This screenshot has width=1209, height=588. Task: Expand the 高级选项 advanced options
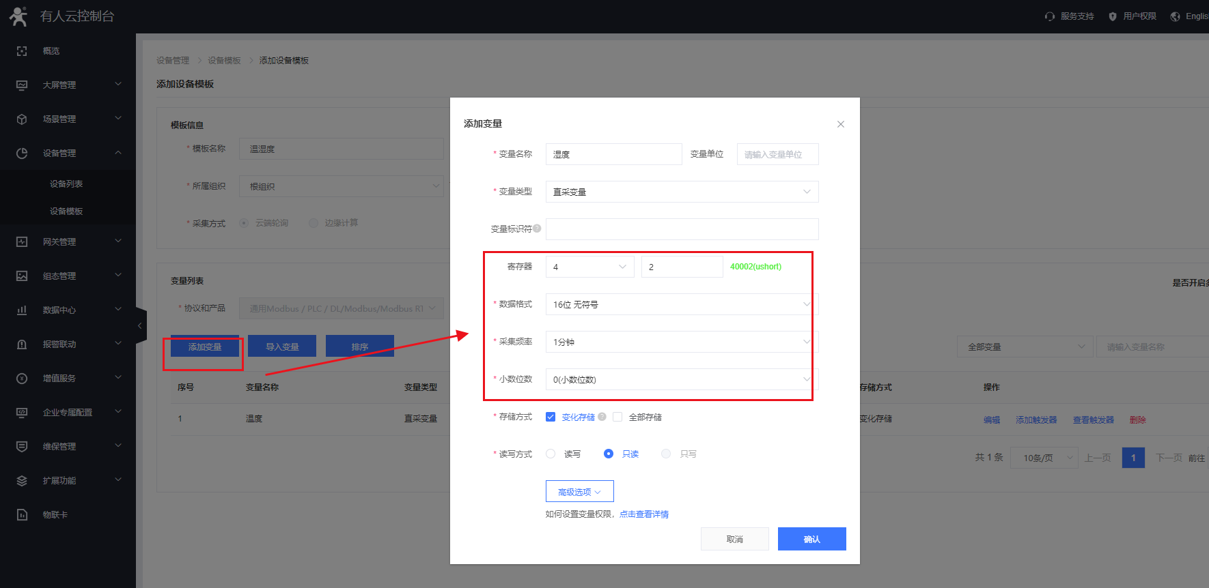[x=579, y=491]
